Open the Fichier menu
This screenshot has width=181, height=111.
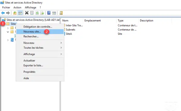click(6, 8)
